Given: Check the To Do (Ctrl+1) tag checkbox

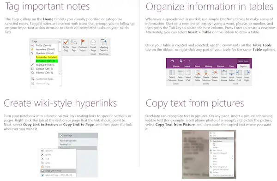Looking at the screenshot, I should click(x=32, y=45).
